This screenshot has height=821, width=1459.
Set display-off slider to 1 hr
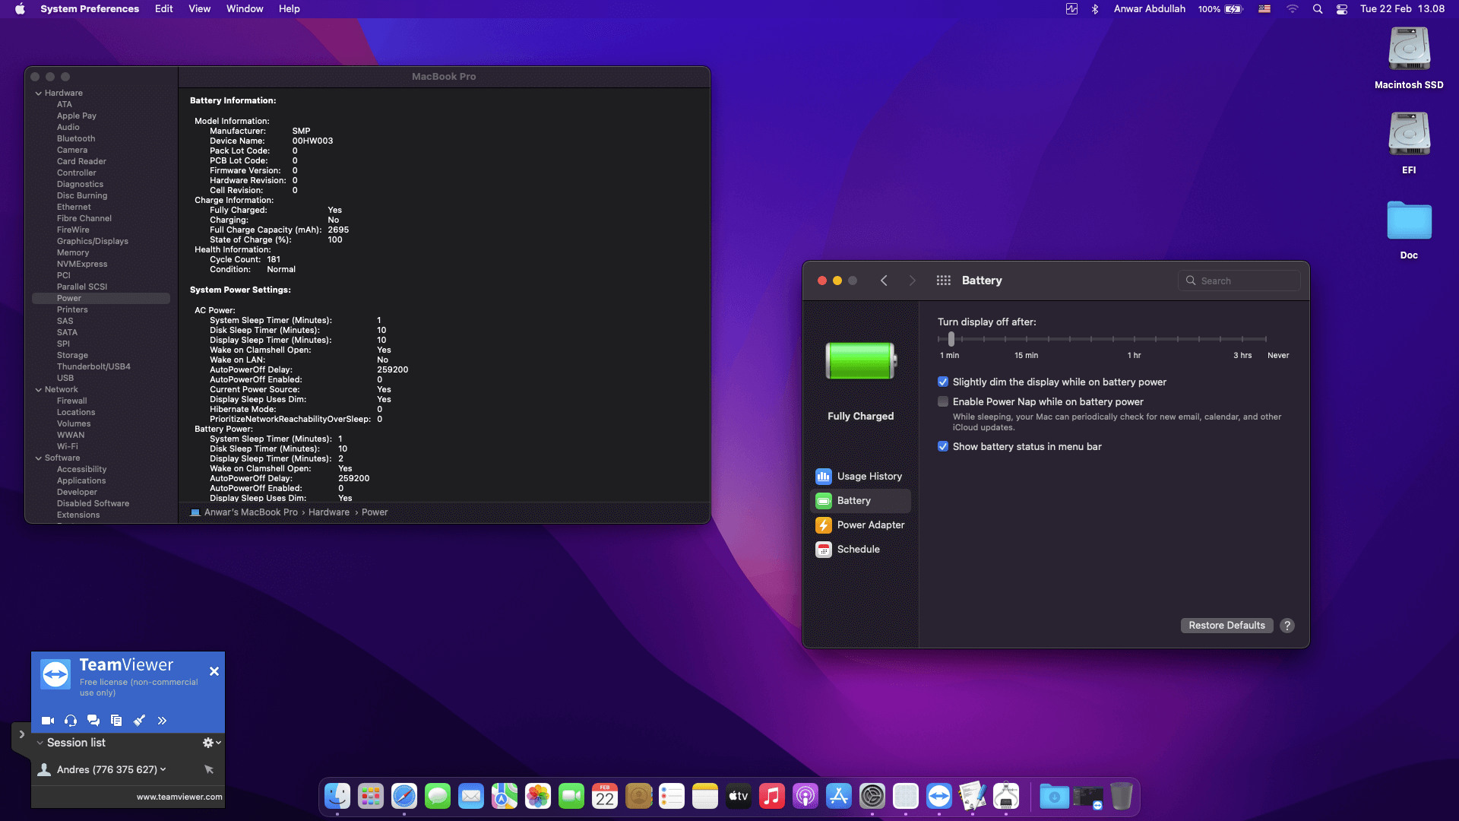point(1135,339)
